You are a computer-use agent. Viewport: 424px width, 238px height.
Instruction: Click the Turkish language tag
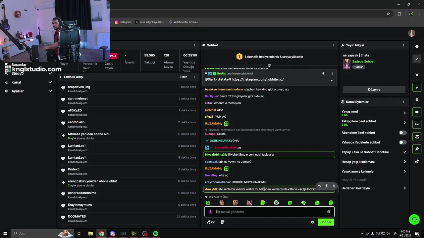click(x=358, y=67)
